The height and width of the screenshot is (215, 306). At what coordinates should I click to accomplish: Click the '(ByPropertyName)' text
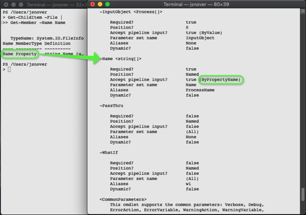coord(220,80)
